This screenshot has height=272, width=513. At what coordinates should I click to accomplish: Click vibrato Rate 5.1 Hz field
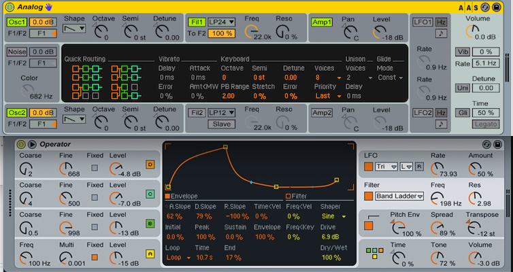pyautogui.click(x=486, y=63)
